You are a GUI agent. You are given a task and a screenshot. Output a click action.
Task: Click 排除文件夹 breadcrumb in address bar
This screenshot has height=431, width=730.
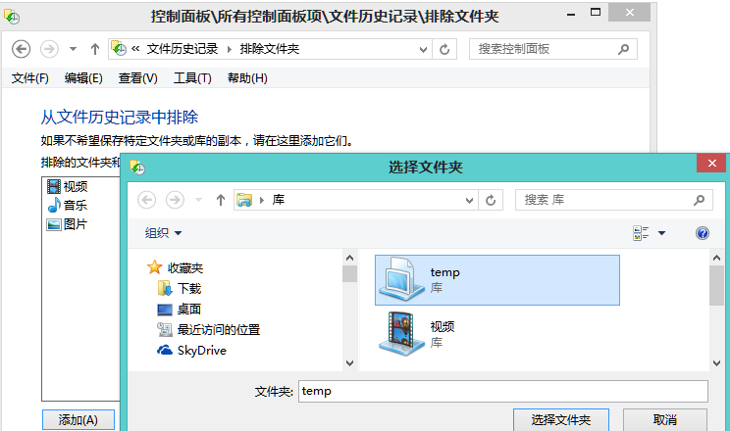[x=270, y=49]
